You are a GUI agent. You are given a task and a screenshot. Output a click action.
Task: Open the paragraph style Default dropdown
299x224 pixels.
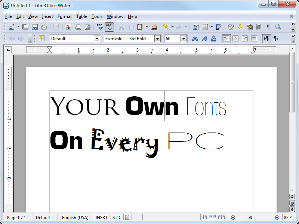[x=97, y=39]
